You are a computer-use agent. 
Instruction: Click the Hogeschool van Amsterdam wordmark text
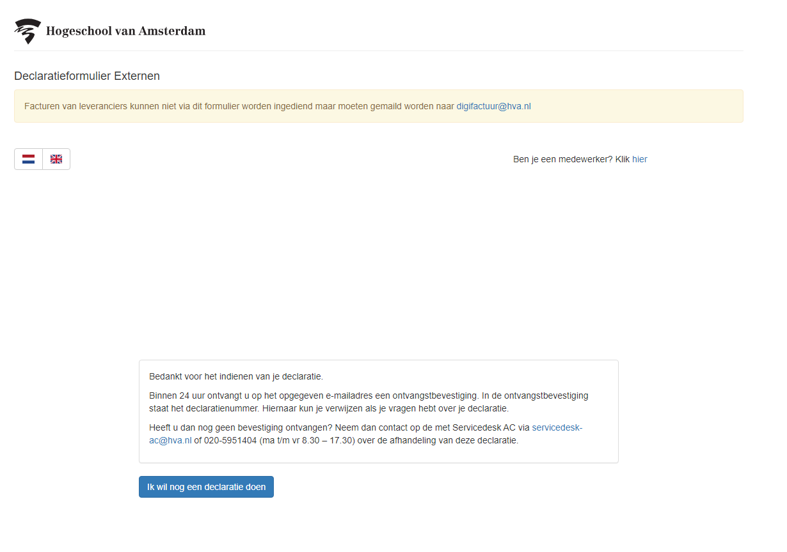(x=125, y=31)
